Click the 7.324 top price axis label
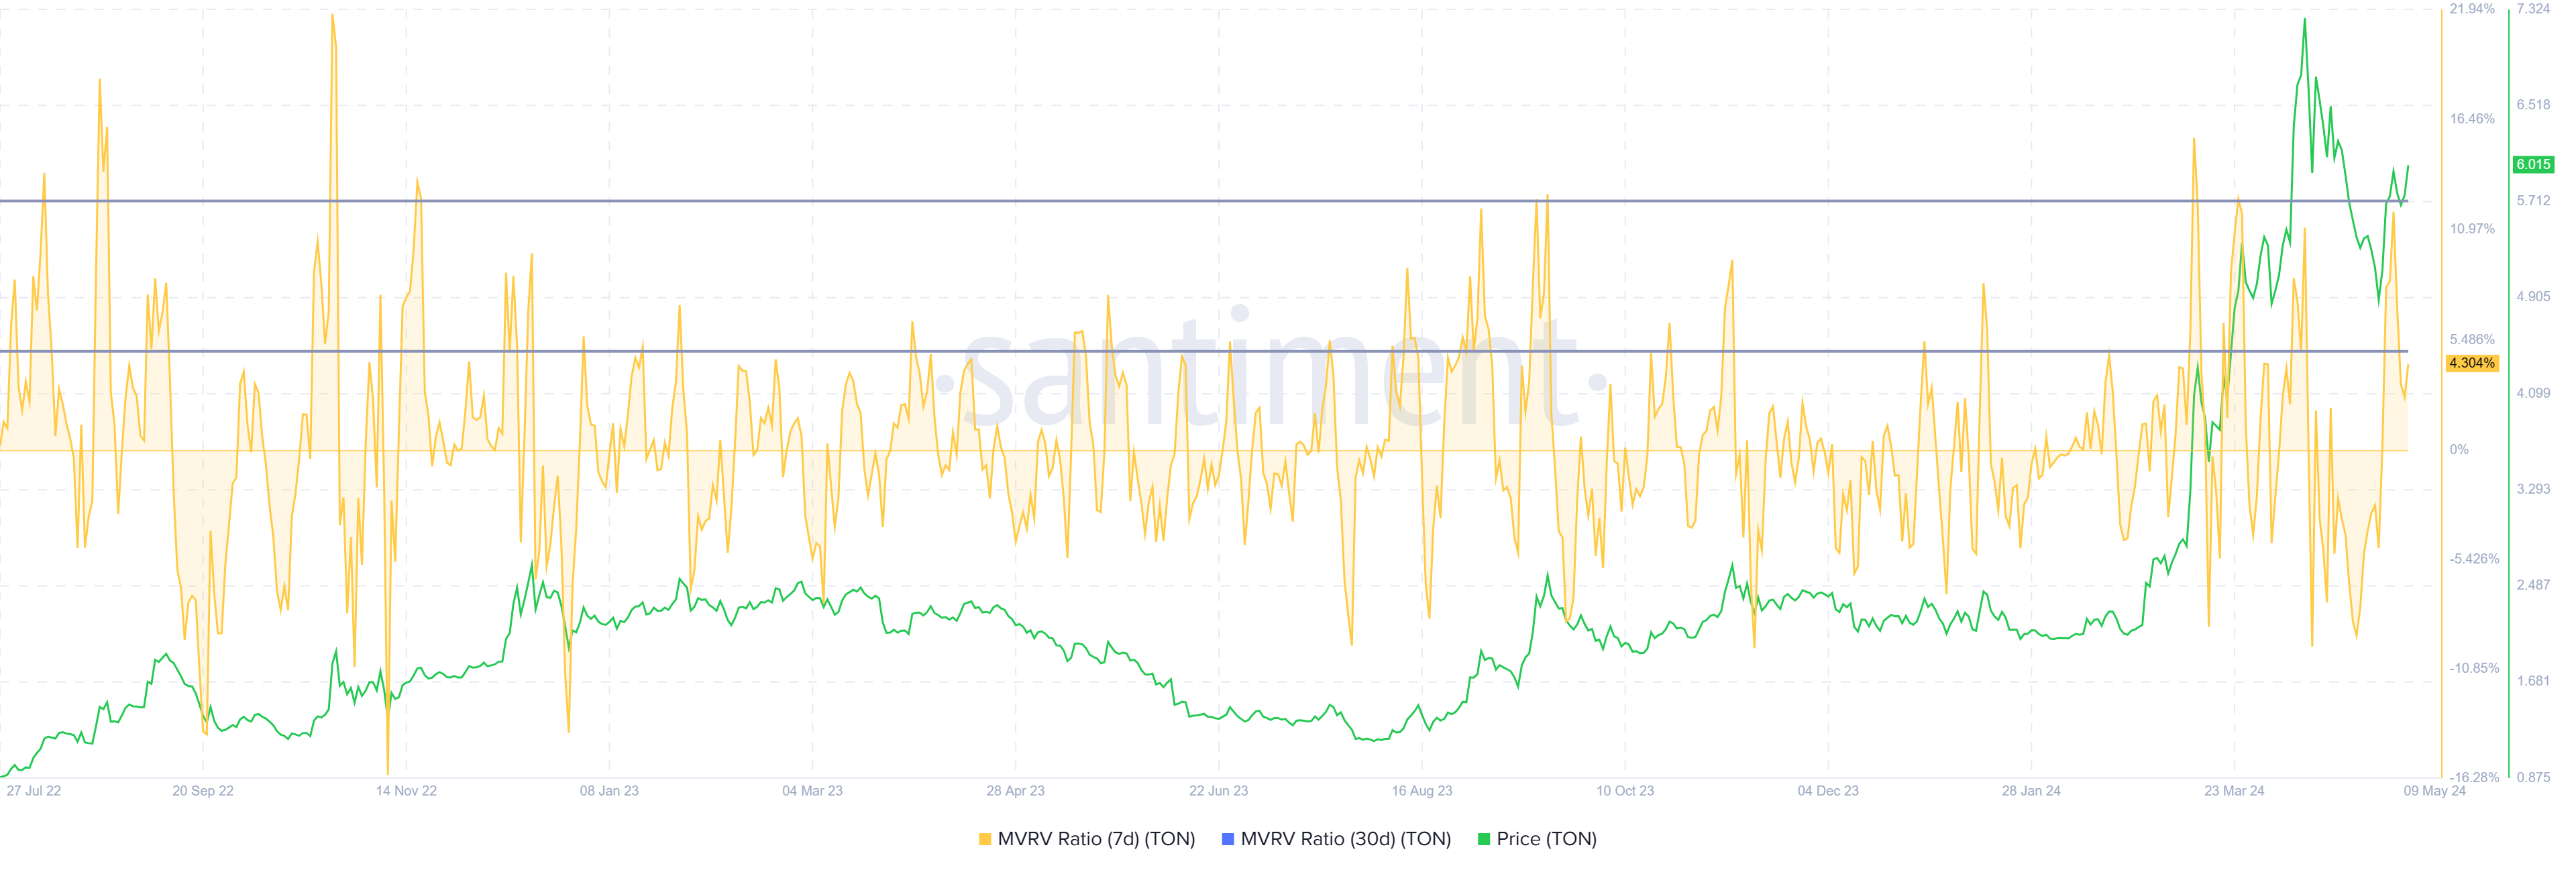Screen dimensions: 2576x872 coord(2533,9)
